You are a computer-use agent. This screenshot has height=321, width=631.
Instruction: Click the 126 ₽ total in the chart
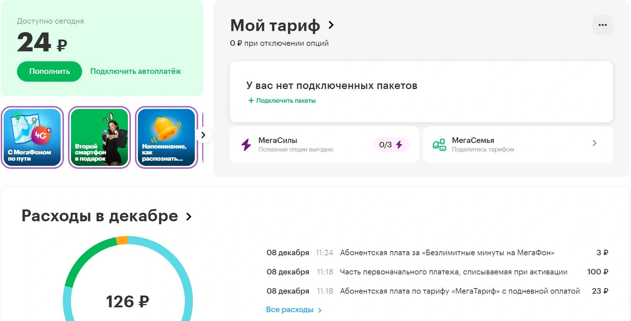[x=128, y=301]
